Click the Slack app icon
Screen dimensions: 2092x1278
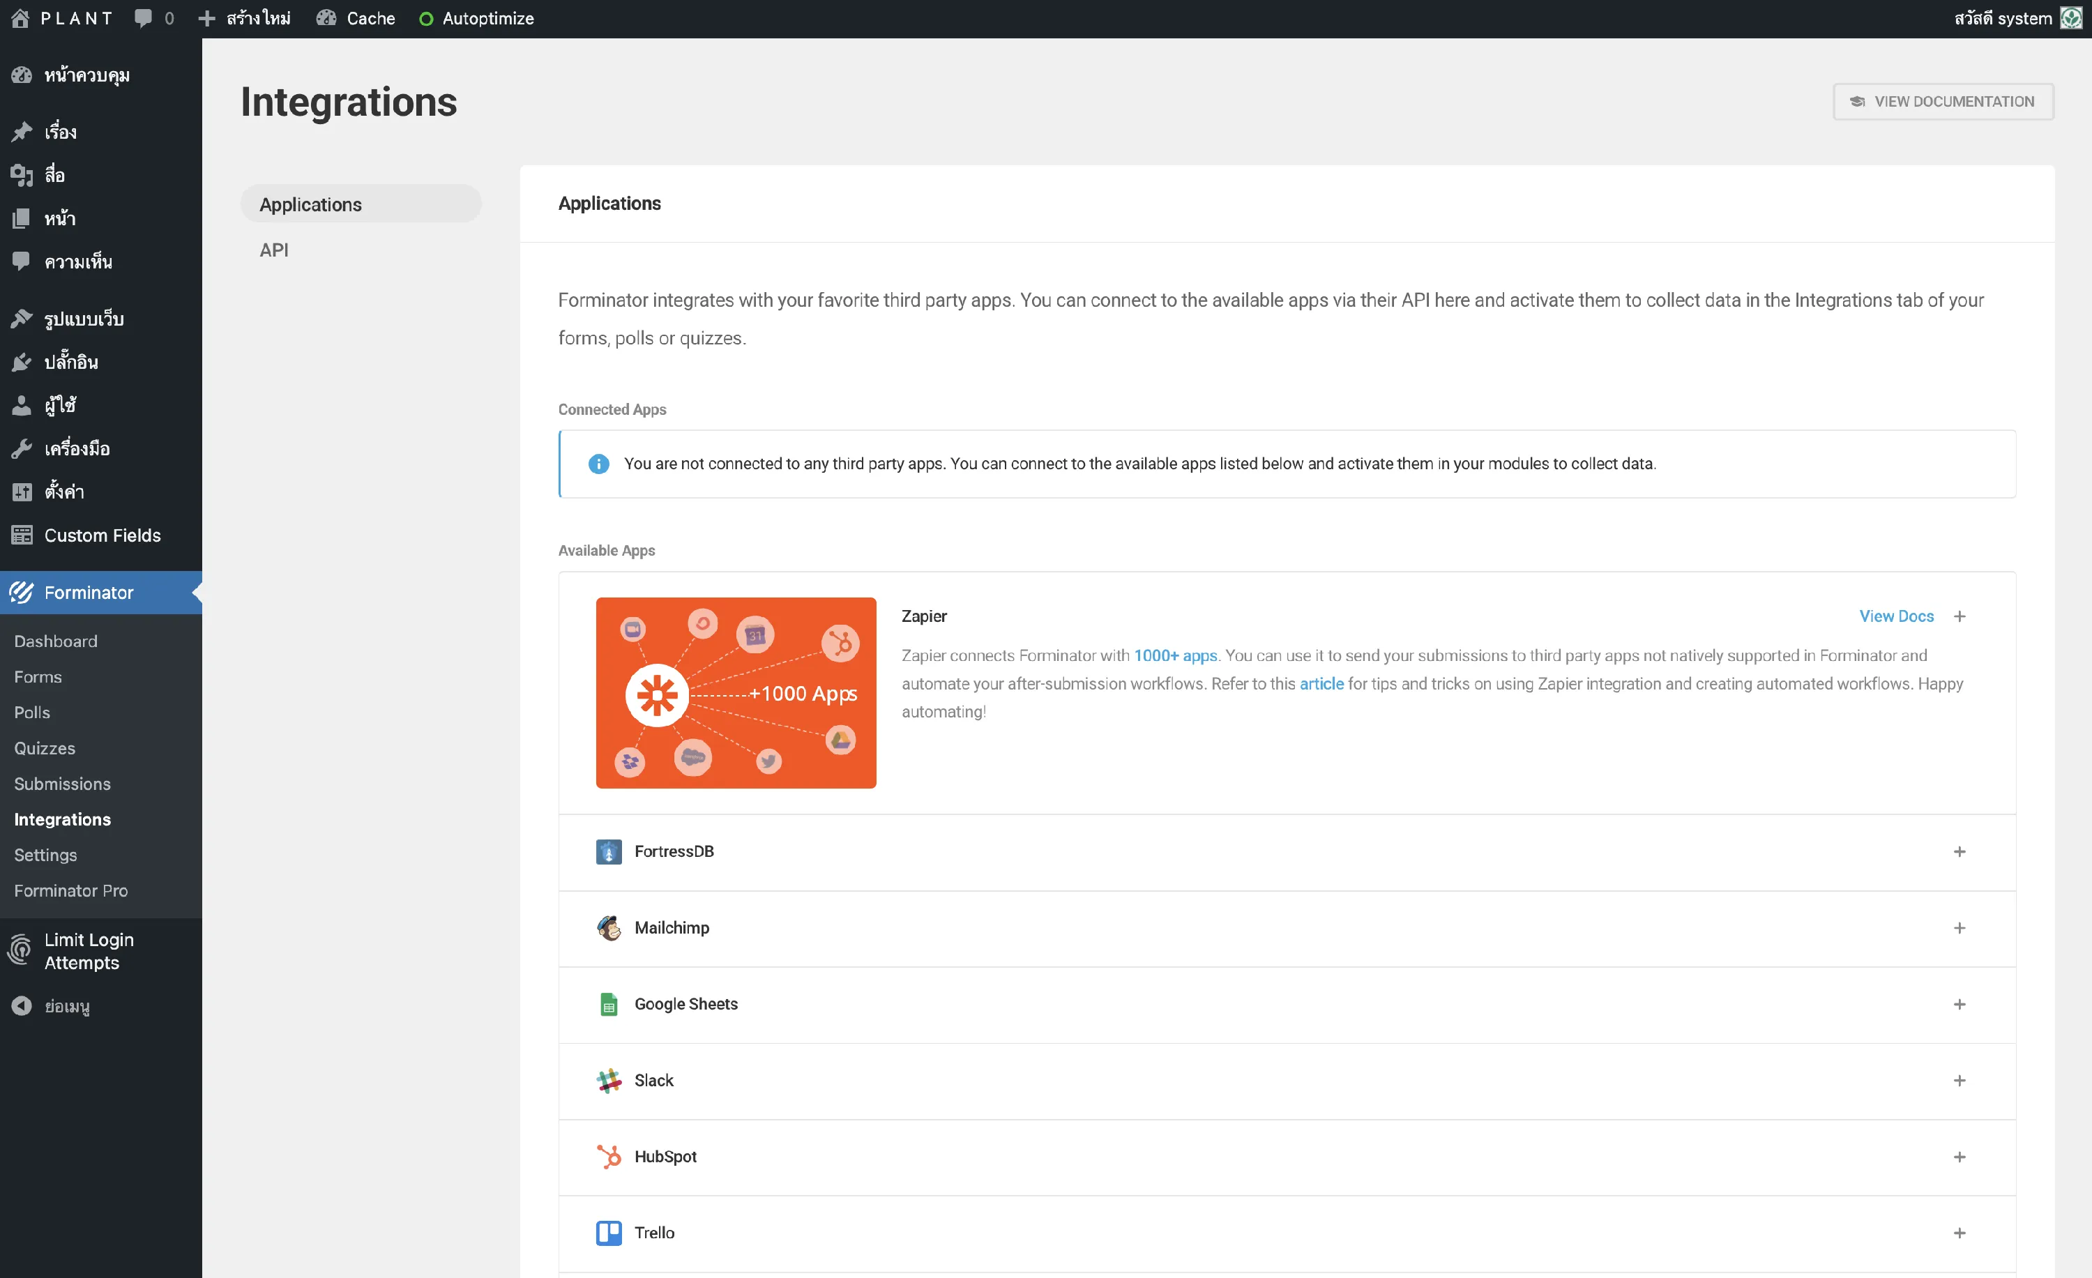tap(609, 1080)
